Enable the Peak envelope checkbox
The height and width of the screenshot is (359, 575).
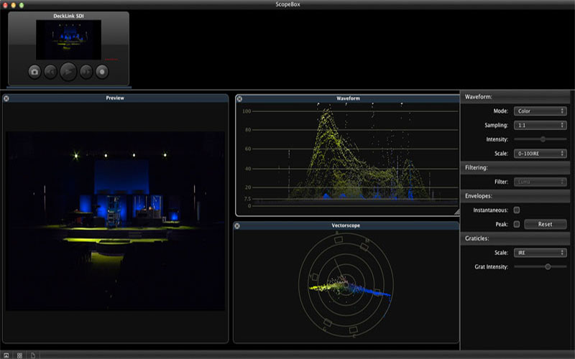pyautogui.click(x=517, y=224)
